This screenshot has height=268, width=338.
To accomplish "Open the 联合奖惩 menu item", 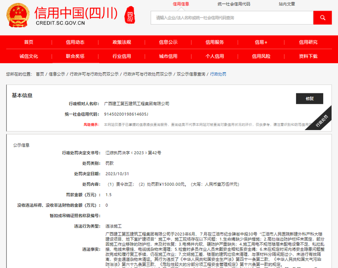I will (x=75, y=56).
